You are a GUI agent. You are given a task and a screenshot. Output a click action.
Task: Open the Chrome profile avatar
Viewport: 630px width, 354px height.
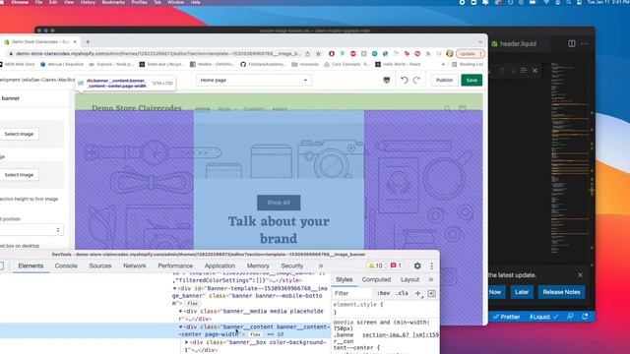[450, 53]
